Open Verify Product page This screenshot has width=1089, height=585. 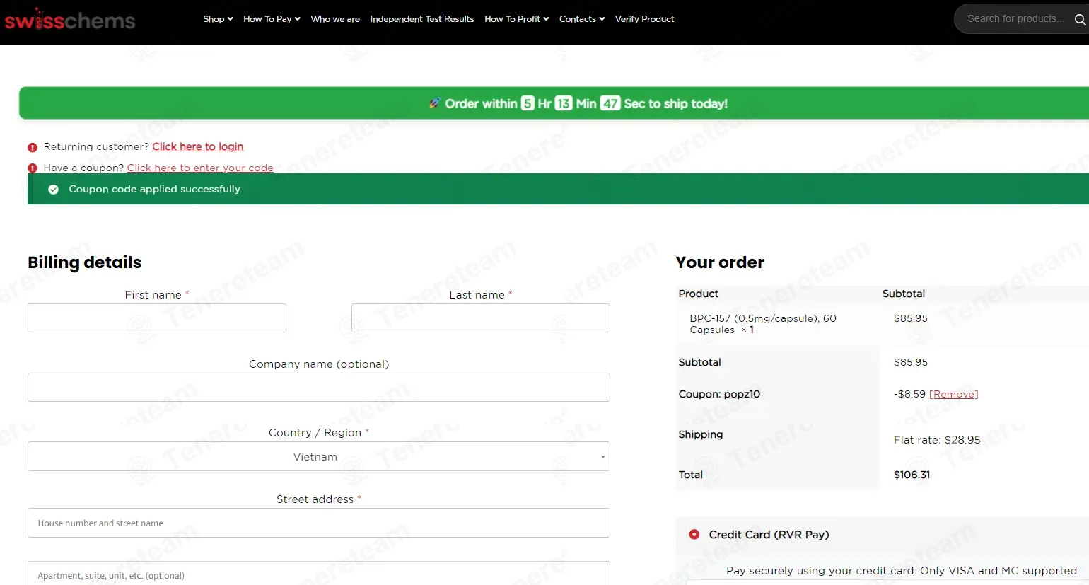click(x=644, y=19)
